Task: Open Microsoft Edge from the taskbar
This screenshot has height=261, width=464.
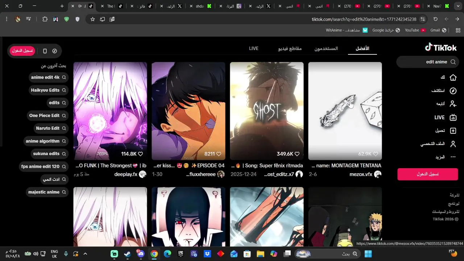Action: [x=167, y=254]
